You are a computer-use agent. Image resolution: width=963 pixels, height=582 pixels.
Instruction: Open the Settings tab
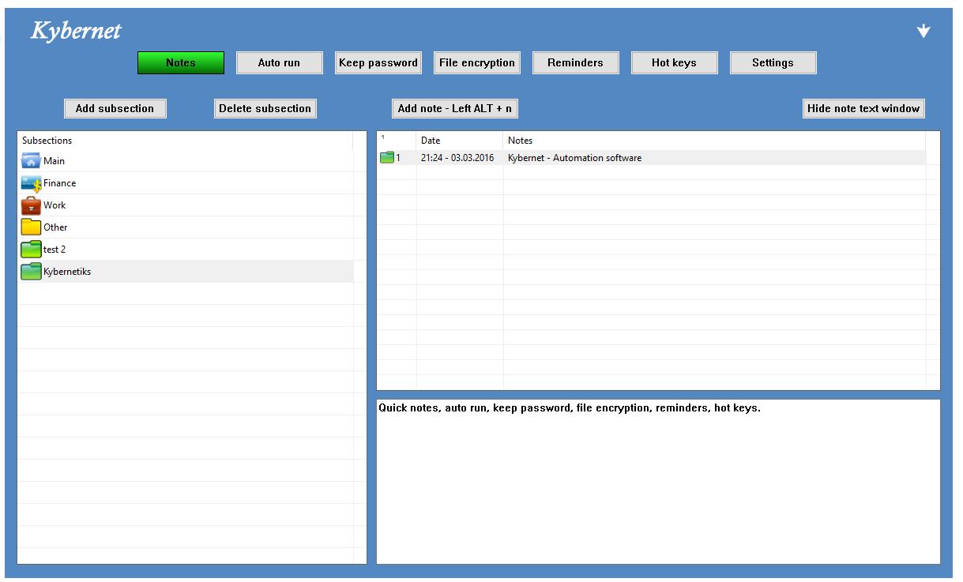point(773,63)
